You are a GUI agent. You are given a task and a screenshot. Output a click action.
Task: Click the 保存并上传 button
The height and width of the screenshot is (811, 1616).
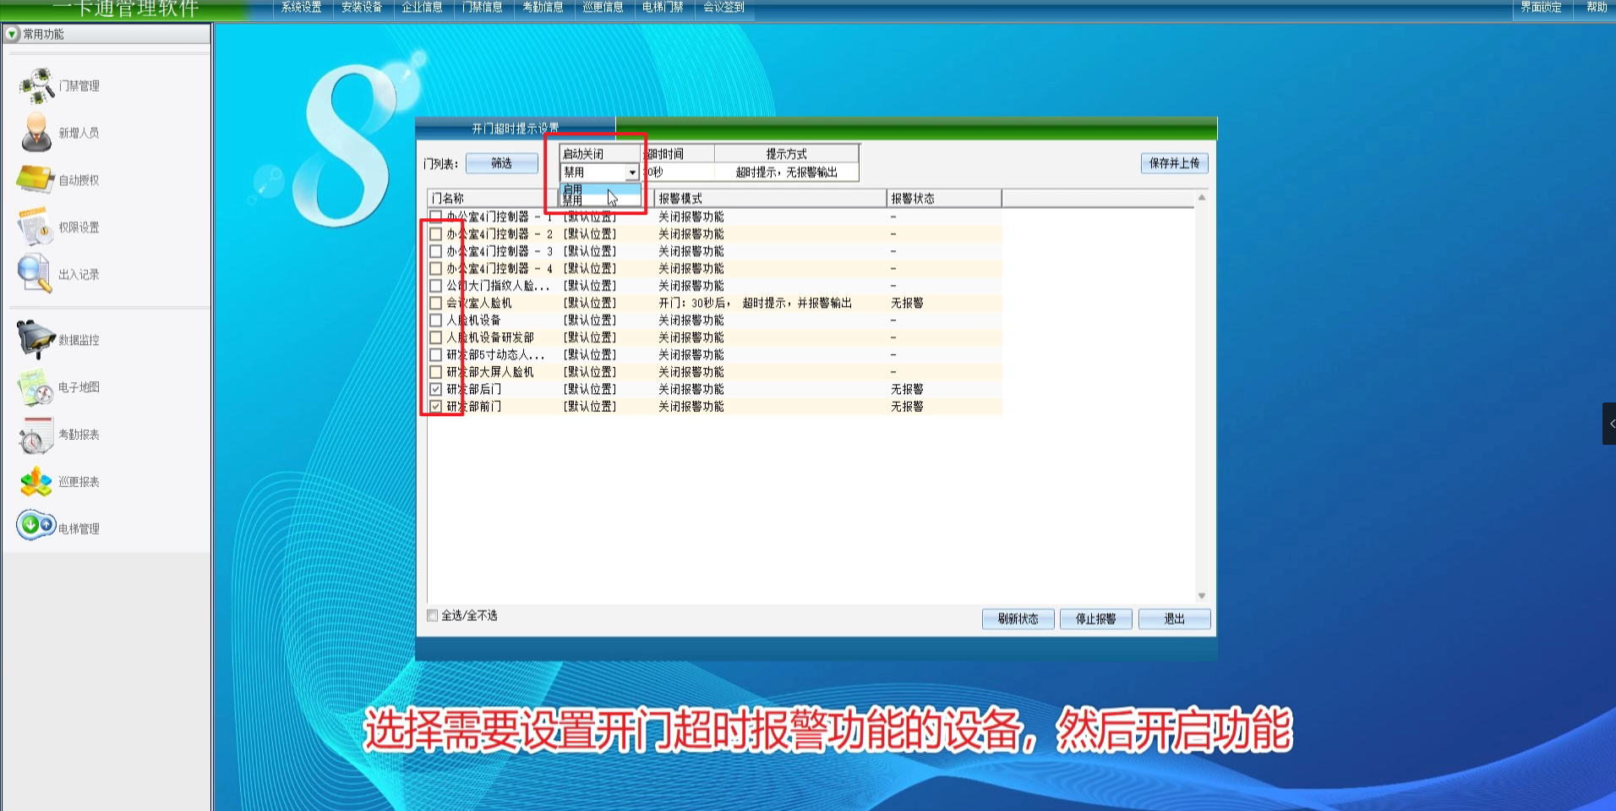[1174, 163]
